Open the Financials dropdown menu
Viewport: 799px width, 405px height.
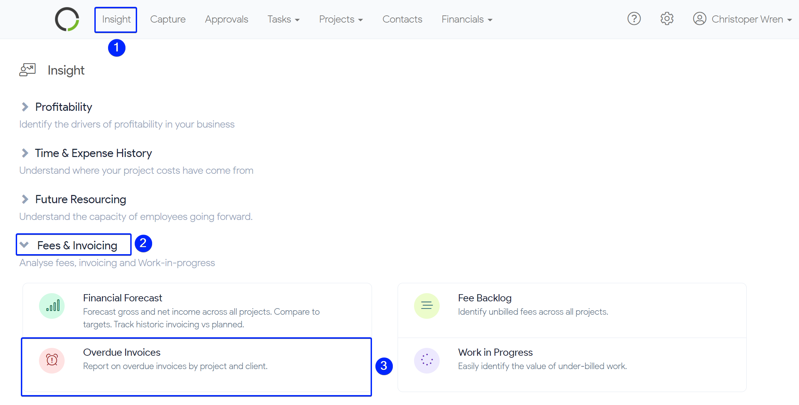tap(467, 19)
